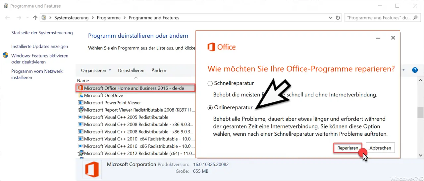Click the Visual C++ 2010 x86 entry icon
424x181 pixels.
click(x=80, y=146)
